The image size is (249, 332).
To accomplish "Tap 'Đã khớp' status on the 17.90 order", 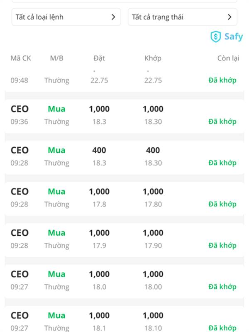I will click(222, 245).
